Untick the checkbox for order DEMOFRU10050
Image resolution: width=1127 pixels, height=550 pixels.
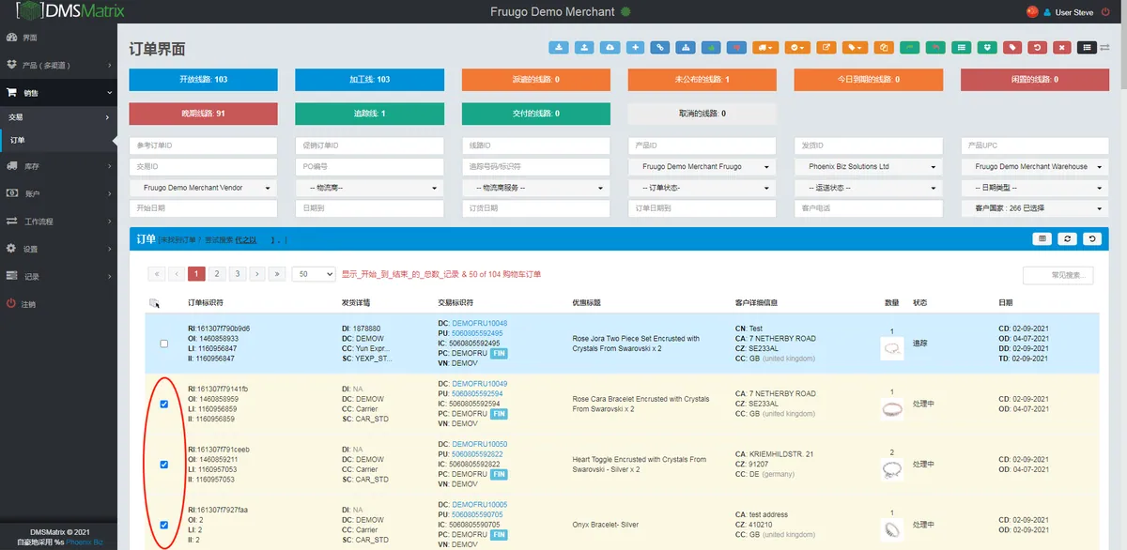point(164,465)
